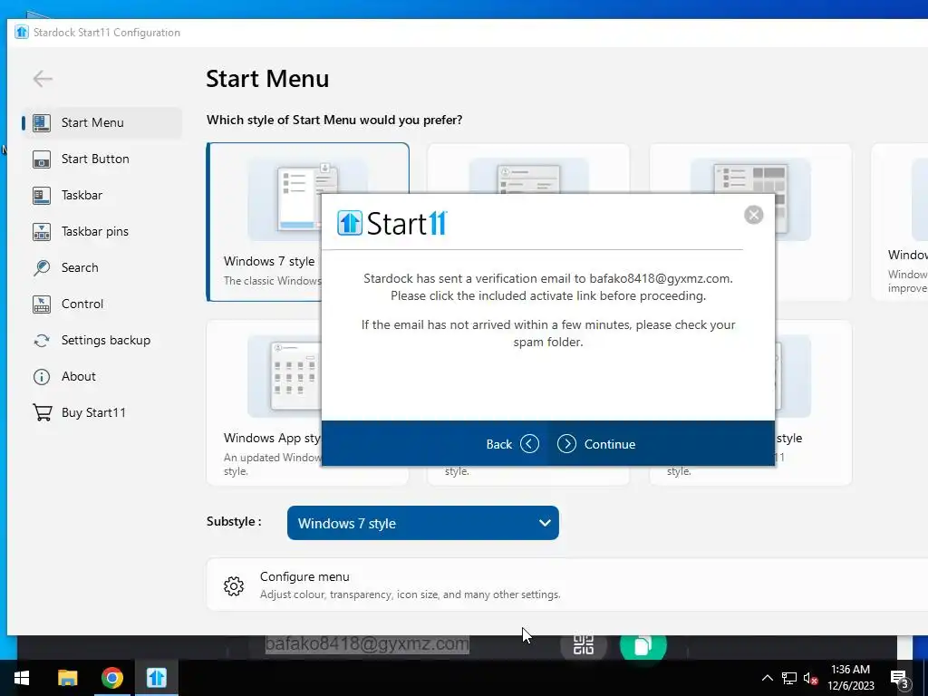Click the Taskbar pins sidebar icon

pyautogui.click(x=42, y=231)
